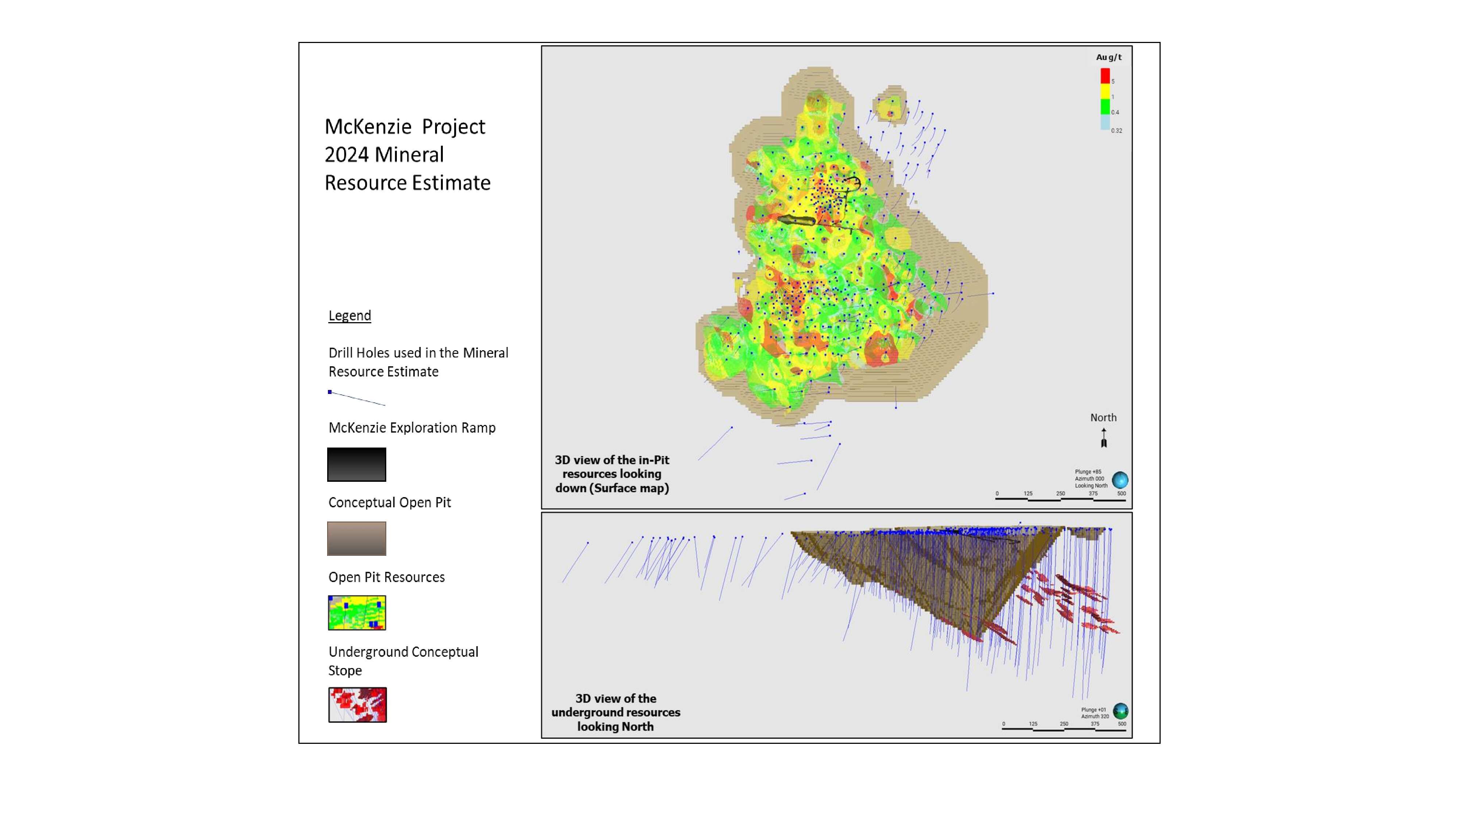Click the underlined Legend heading
1459x820 pixels.
[349, 315]
